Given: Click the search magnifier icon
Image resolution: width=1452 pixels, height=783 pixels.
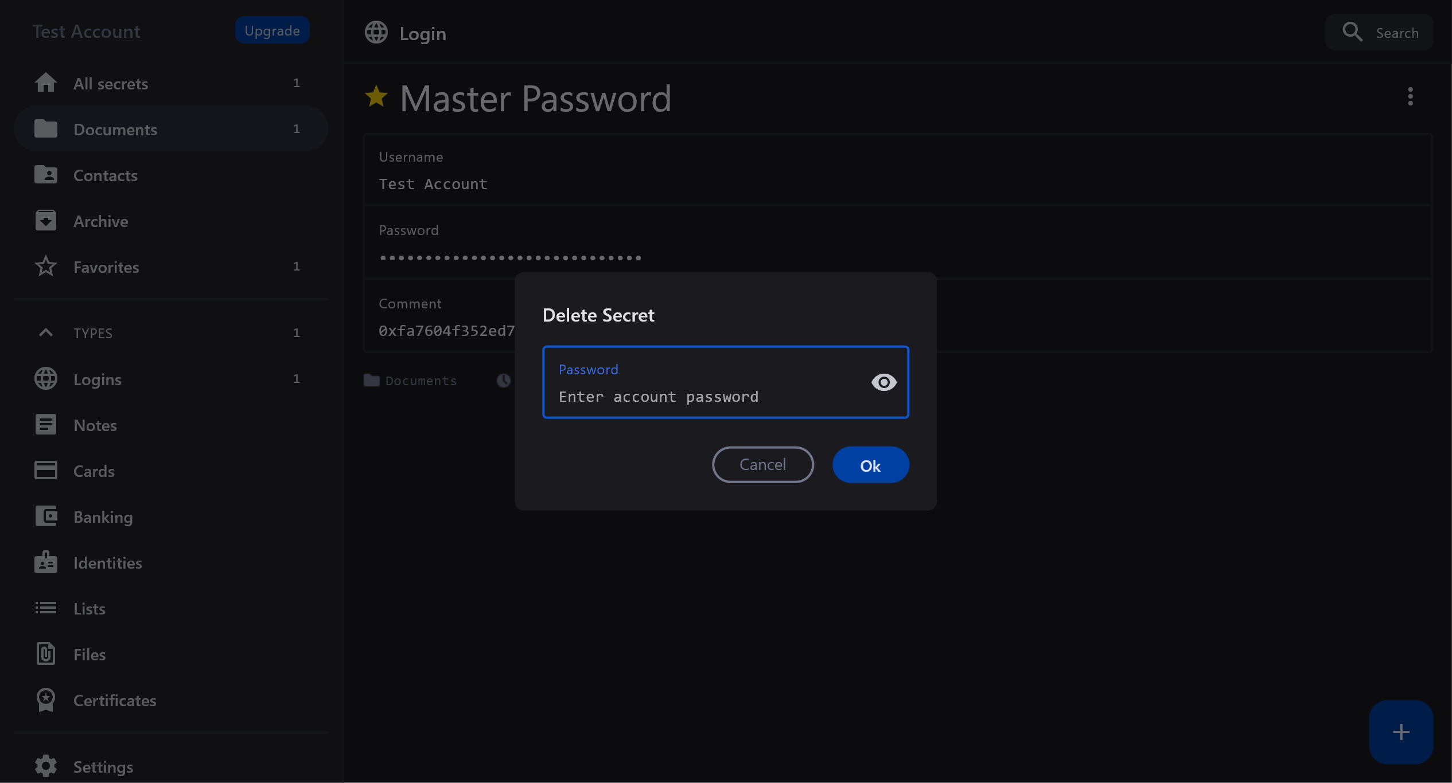Looking at the screenshot, I should coord(1352,32).
